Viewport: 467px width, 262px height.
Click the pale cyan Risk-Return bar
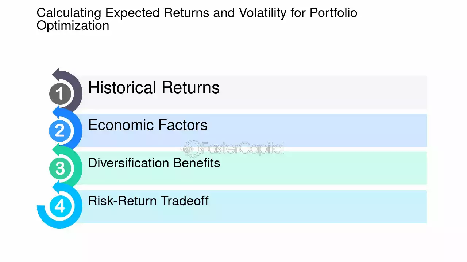pyautogui.click(x=252, y=206)
